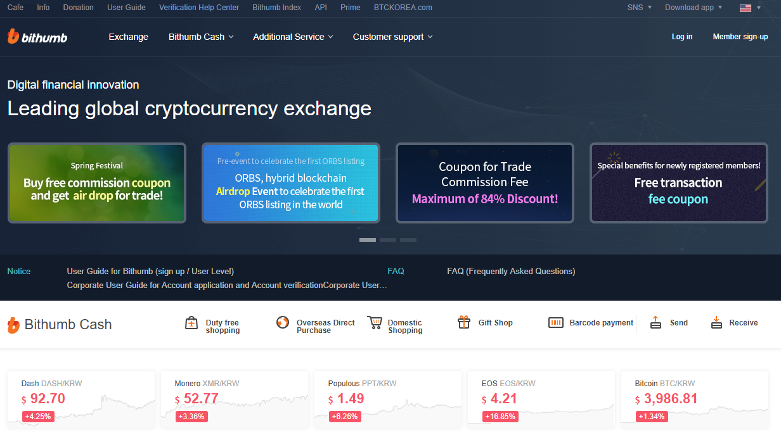Image resolution: width=781 pixels, height=440 pixels.
Task: Click the Overseas Direct Purchase globe icon
Action: pyautogui.click(x=283, y=322)
